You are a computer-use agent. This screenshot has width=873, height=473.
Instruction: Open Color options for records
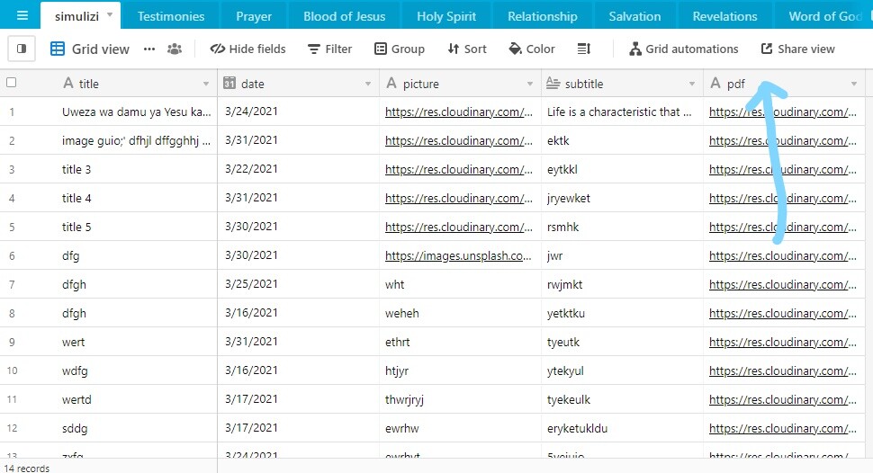pos(531,49)
